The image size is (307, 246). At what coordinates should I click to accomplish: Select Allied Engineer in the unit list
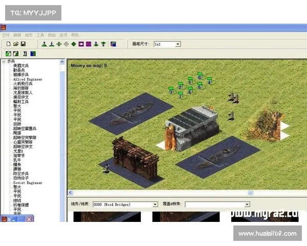28,79
